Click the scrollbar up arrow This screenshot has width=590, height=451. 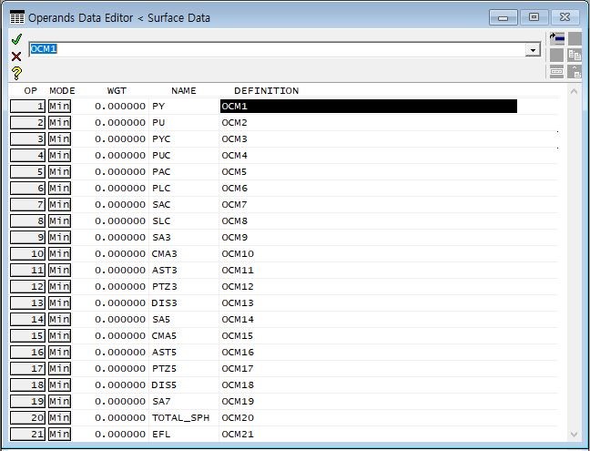point(574,91)
